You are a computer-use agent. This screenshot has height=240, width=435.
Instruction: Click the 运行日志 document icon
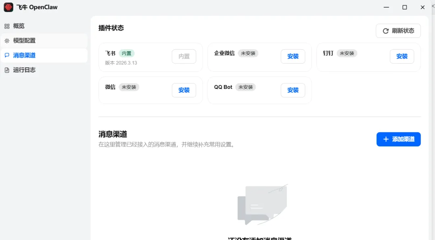7,70
